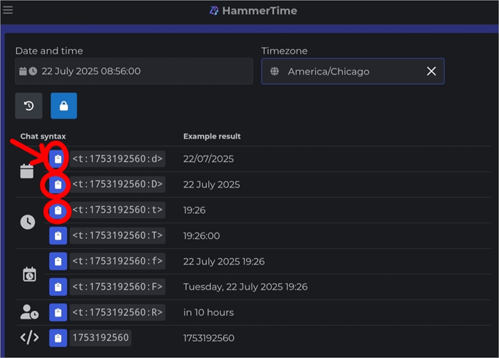This screenshot has height=358, width=499.
Task: Click the 19:26:00 example result
Action: (x=202, y=235)
